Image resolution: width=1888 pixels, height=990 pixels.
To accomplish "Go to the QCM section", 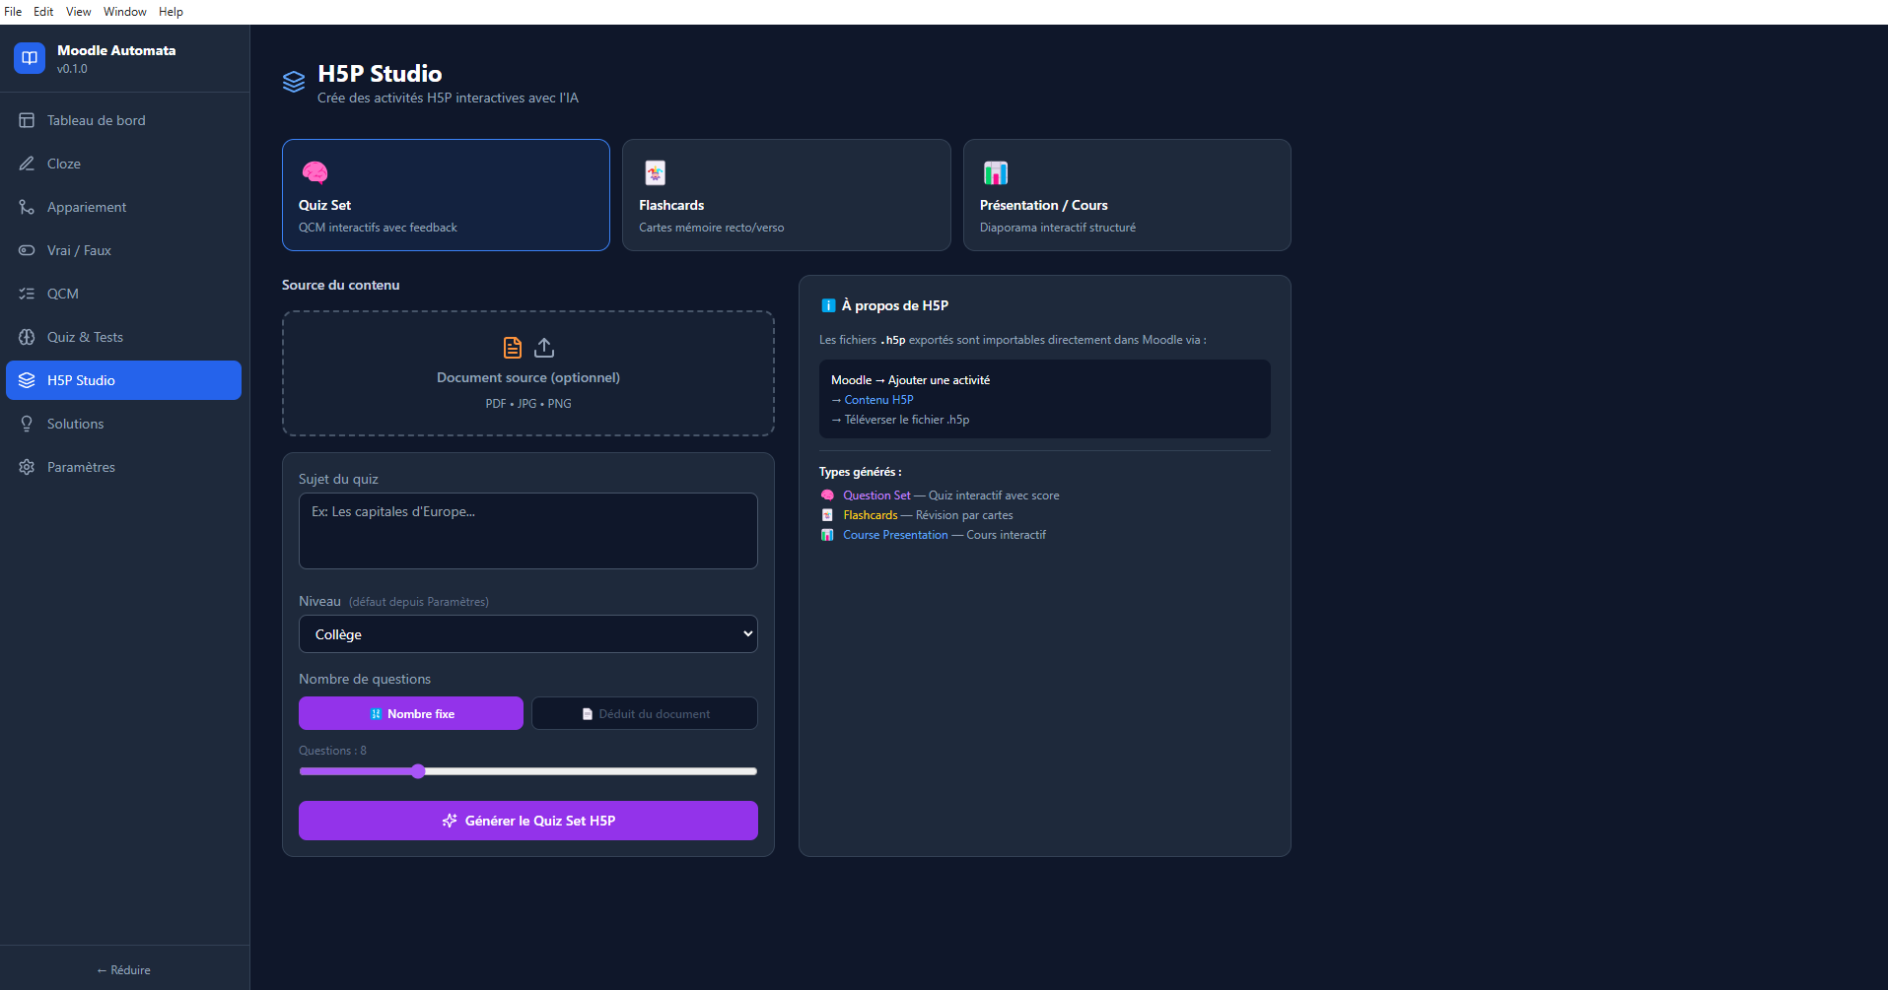I will pyautogui.click(x=124, y=294).
